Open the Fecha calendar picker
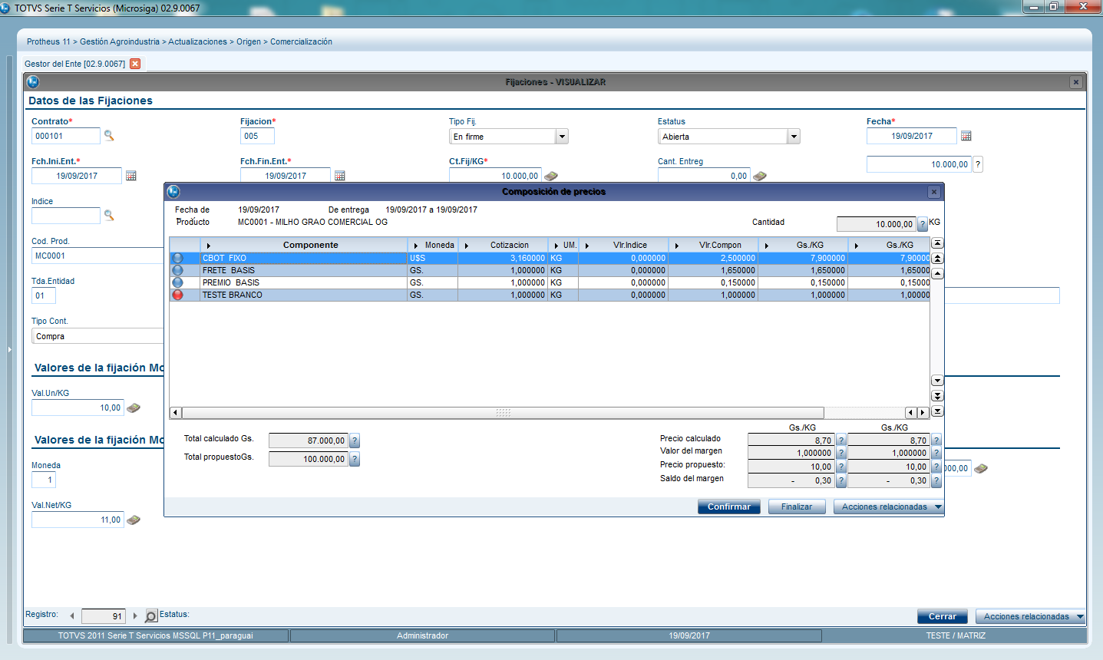Image resolution: width=1103 pixels, height=660 pixels. coord(966,136)
